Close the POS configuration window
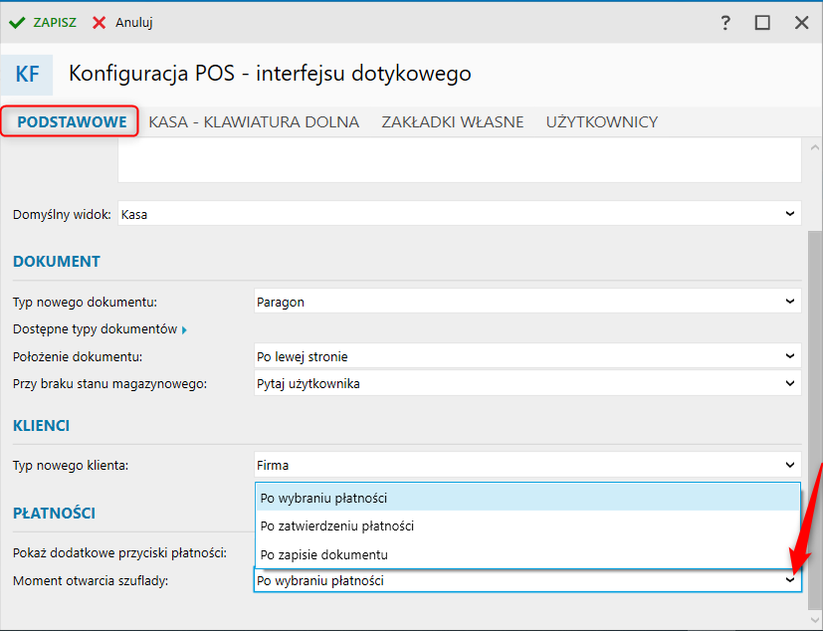 (801, 22)
